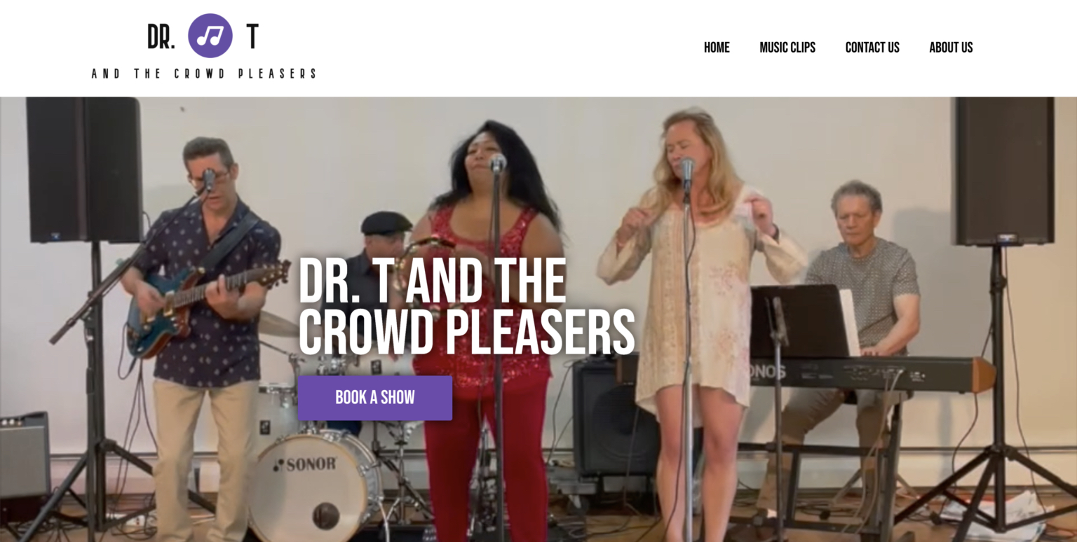Click the purple music note logo icon
1077x542 pixels.
pyautogui.click(x=210, y=36)
